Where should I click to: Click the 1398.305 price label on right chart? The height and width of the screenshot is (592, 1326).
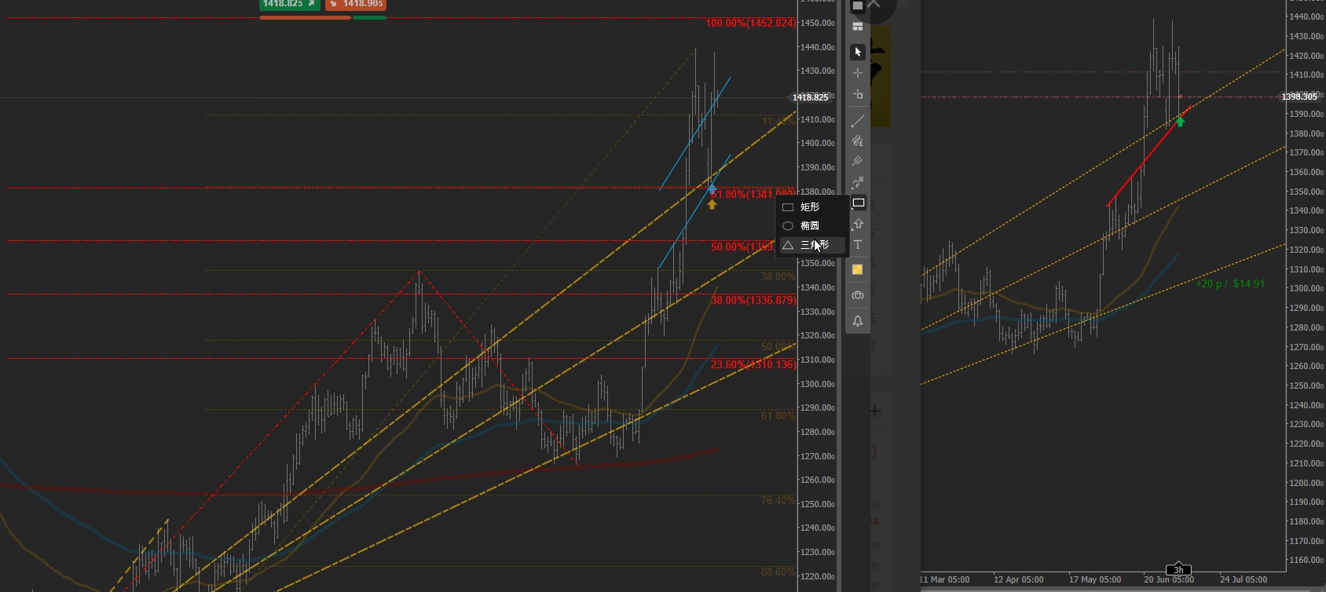click(x=1299, y=97)
